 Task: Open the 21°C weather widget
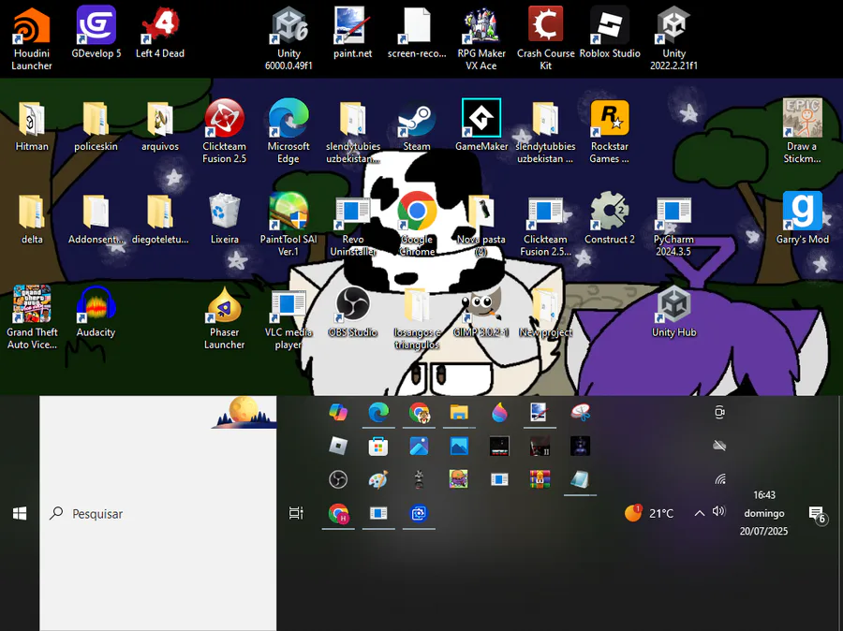click(x=649, y=513)
